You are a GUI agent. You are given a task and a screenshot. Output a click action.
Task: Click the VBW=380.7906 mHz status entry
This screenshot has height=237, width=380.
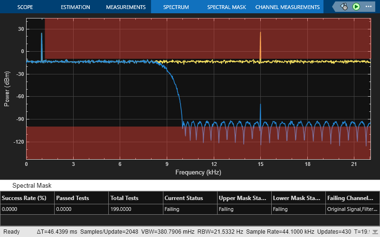coord(168,232)
